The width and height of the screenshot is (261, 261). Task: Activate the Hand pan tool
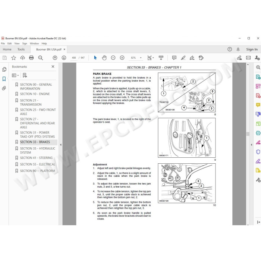[104, 58]
